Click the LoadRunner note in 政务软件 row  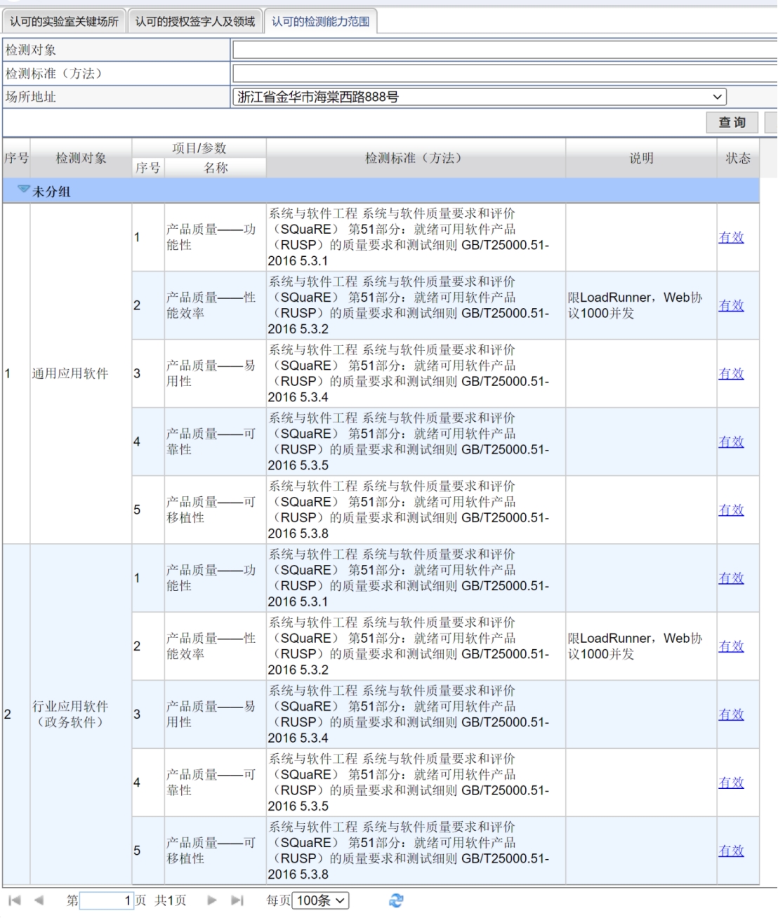pos(635,646)
